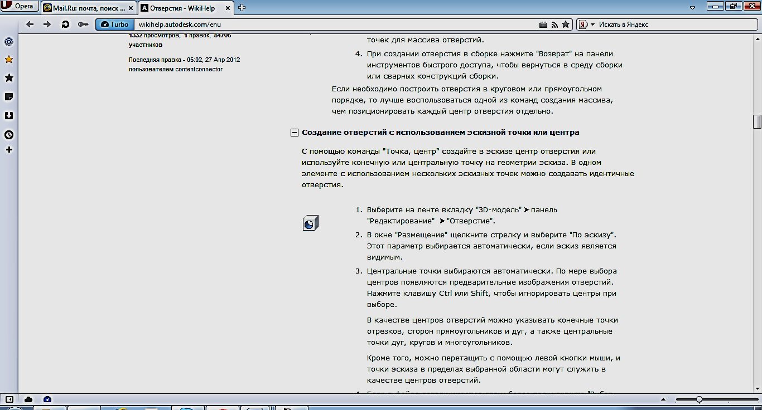762x410 pixels.
Task: Click the vertical scrollbar thumb
Action: (757, 121)
